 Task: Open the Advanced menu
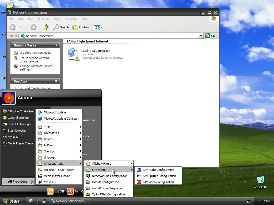point(71,19)
